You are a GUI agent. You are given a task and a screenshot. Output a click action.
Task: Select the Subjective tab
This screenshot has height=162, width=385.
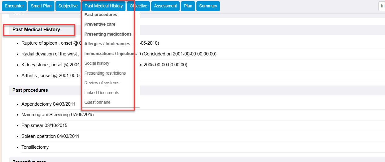68,6
